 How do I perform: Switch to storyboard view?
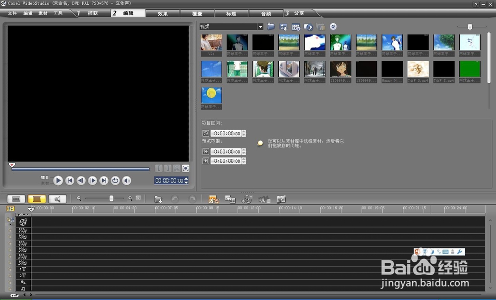16,199
